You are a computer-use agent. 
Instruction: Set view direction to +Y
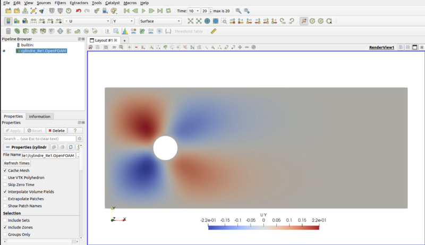[x=249, y=21]
